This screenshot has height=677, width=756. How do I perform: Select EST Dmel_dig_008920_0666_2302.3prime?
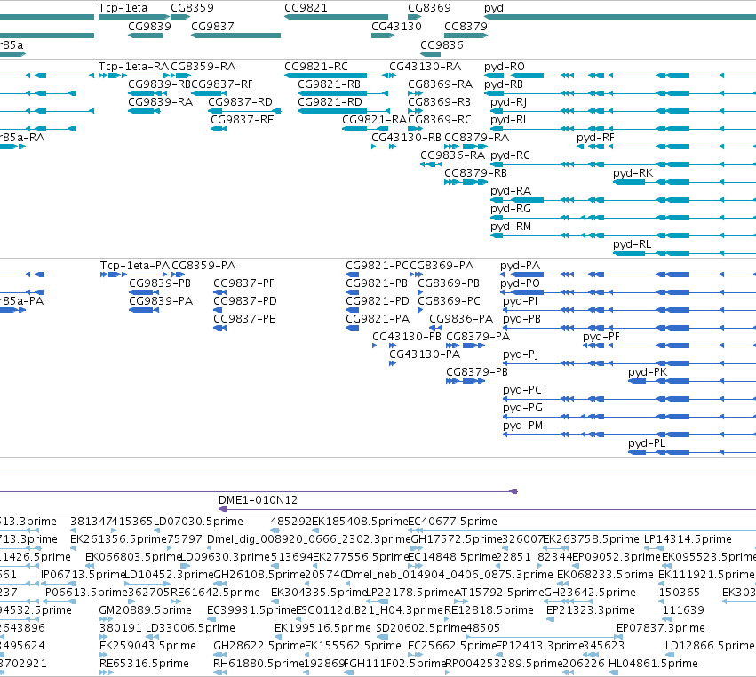[308, 539]
